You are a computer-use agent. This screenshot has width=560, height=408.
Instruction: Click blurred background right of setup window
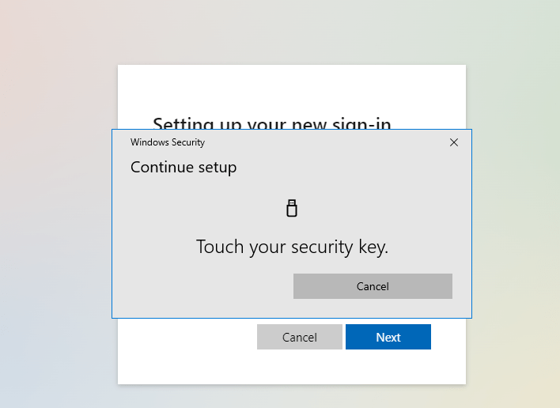tap(514, 237)
